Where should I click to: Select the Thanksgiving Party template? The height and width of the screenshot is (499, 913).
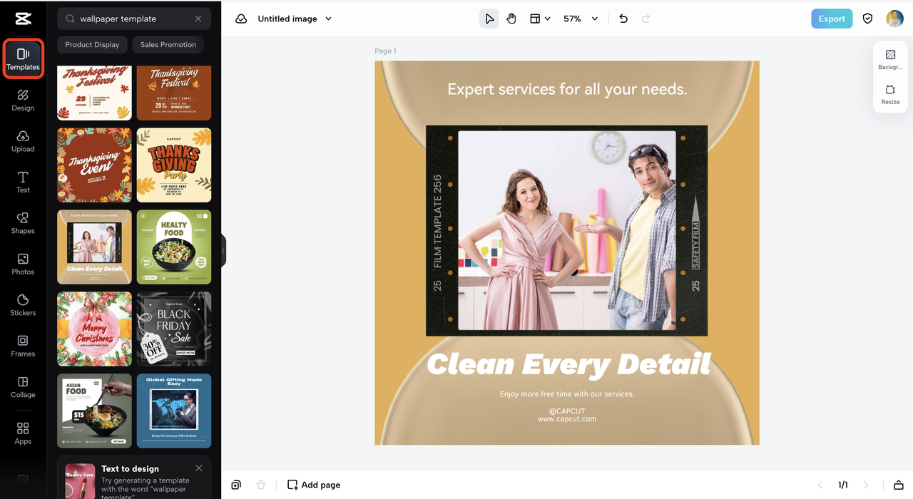tap(174, 165)
